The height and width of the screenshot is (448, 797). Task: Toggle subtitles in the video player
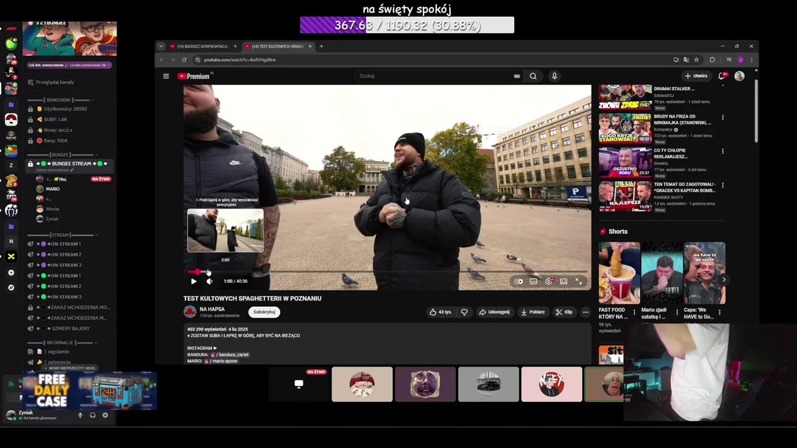pyautogui.click(x=534, y=281)
